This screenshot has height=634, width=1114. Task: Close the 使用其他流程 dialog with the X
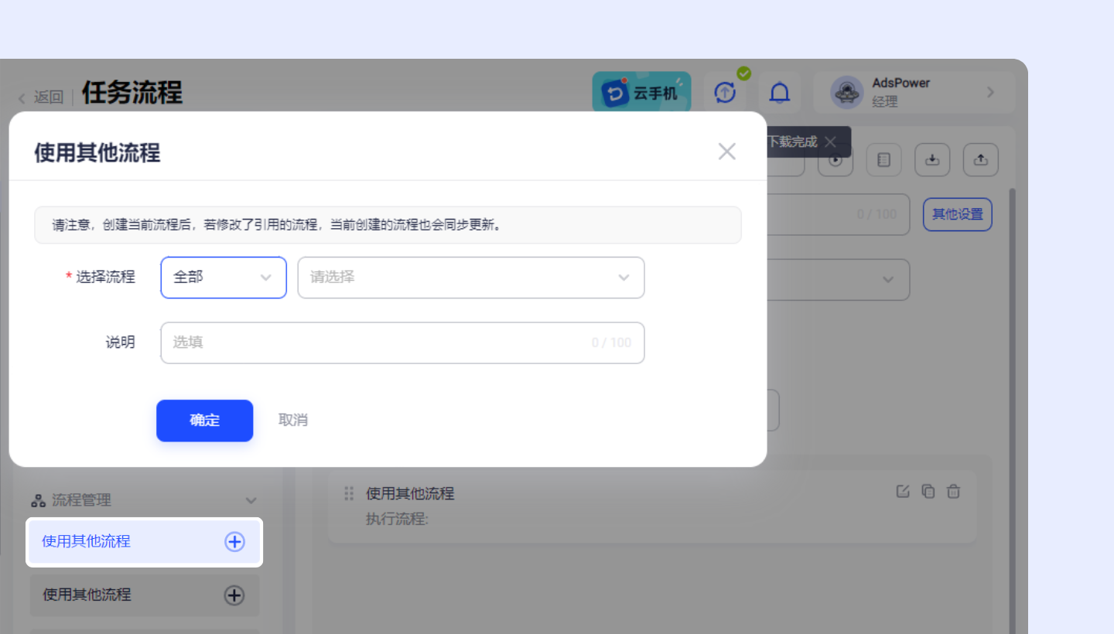[726, 152]
